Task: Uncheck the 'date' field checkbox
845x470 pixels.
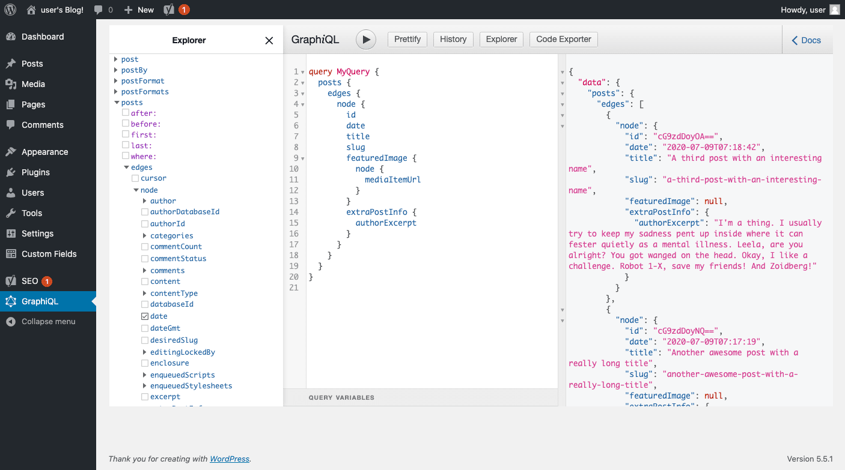Action: [x=144, y=316]
